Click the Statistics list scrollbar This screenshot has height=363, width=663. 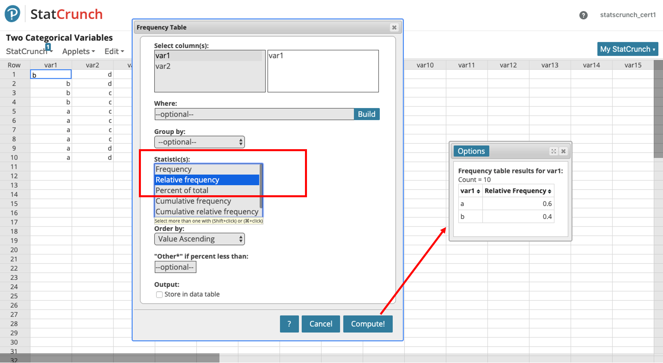(261, 186)
